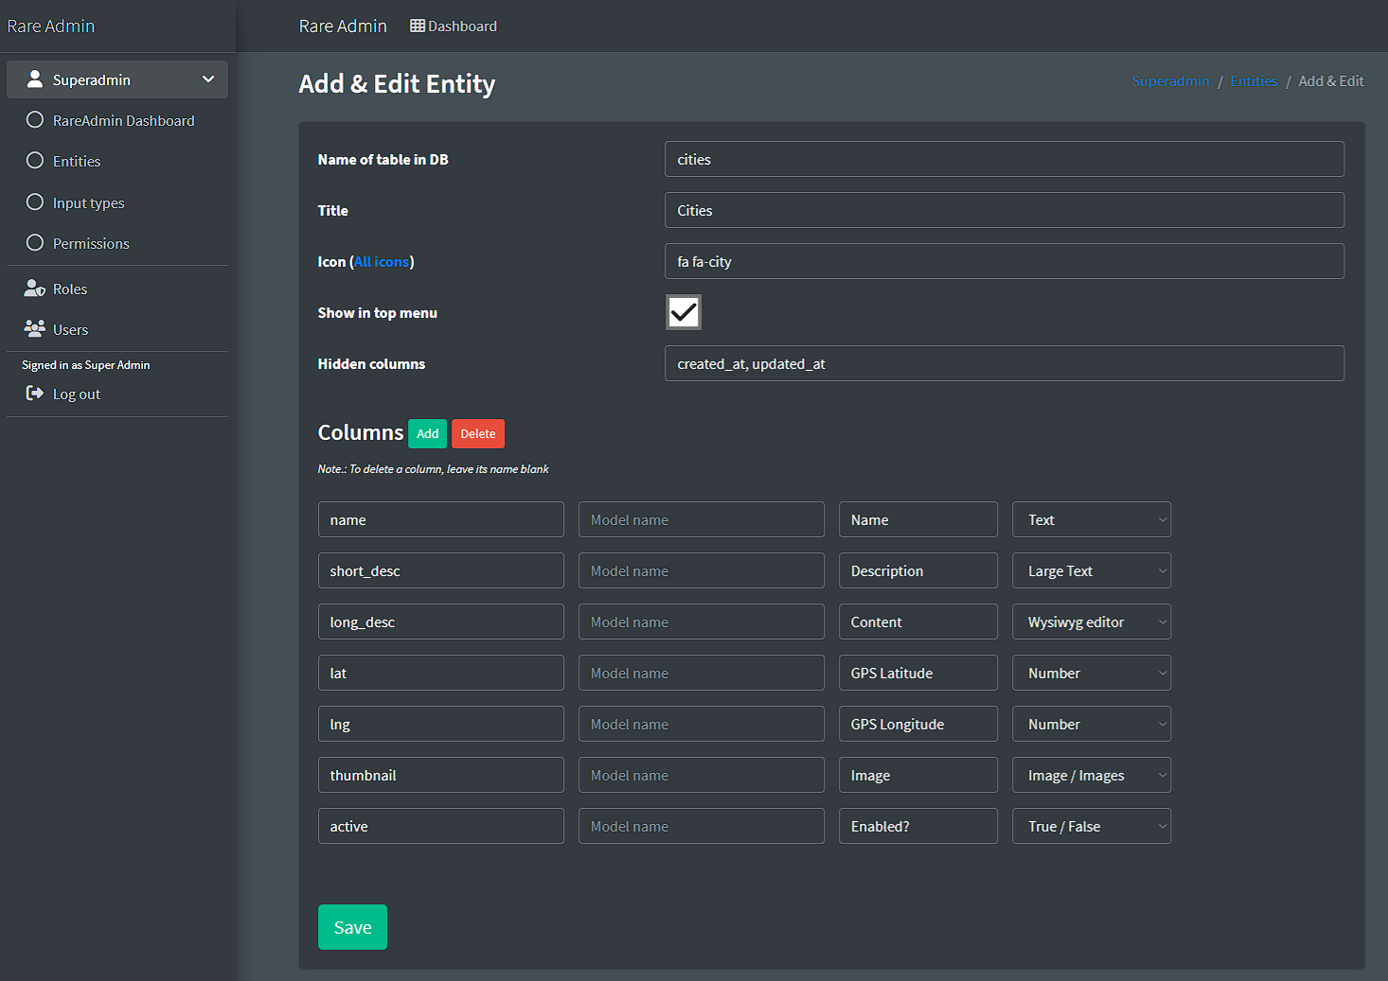The image size is (1388, 981).
Task: Click the Entities breadcrumb link
Action: pyautogui.click(x=1254, y=81)
